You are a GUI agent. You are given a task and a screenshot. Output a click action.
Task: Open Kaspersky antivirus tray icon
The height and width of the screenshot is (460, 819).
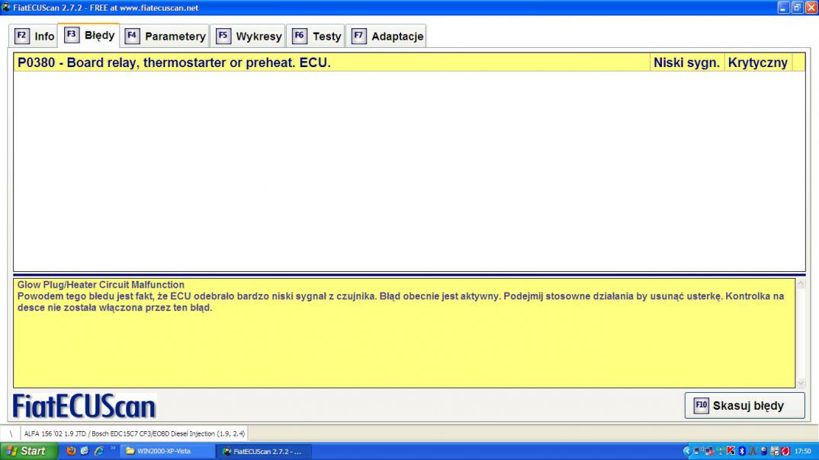point(731,451)
